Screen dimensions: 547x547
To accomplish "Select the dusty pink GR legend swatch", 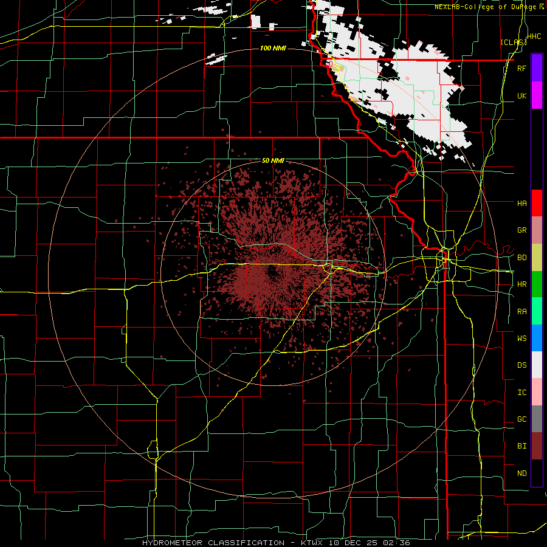I will [x=537, y=230].
